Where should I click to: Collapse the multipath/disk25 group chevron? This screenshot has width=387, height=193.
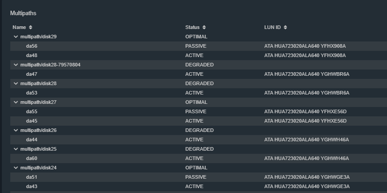(16, 149)
